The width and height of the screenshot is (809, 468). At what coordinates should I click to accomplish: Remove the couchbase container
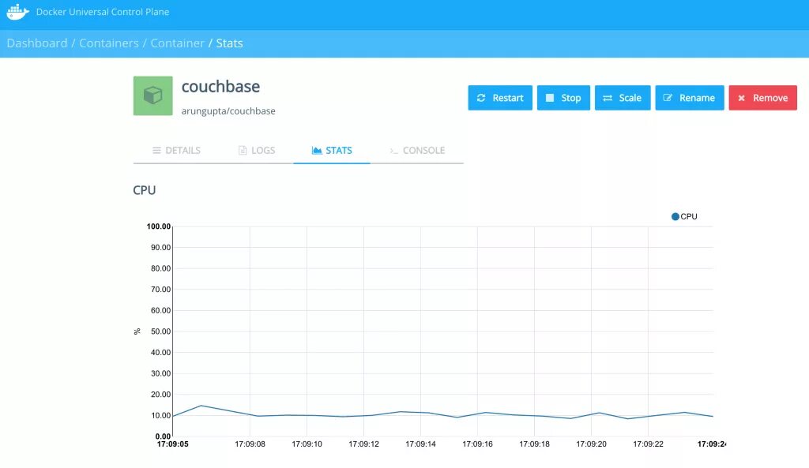pyautogui.click(x=762, y=98)
